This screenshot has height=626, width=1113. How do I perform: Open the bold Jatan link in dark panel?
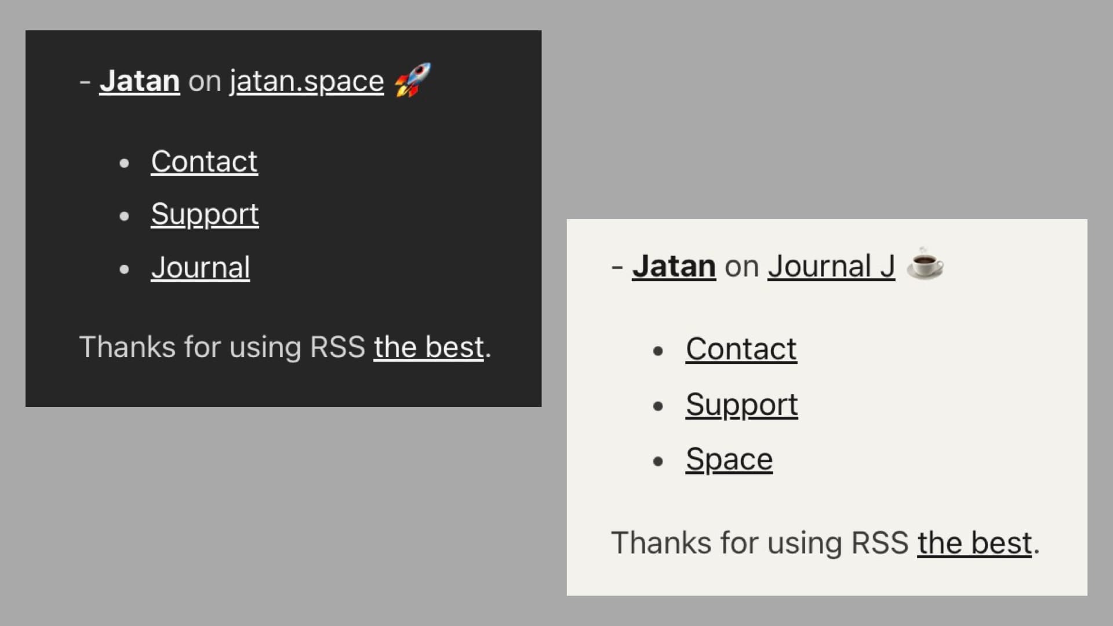pos(139,81)
